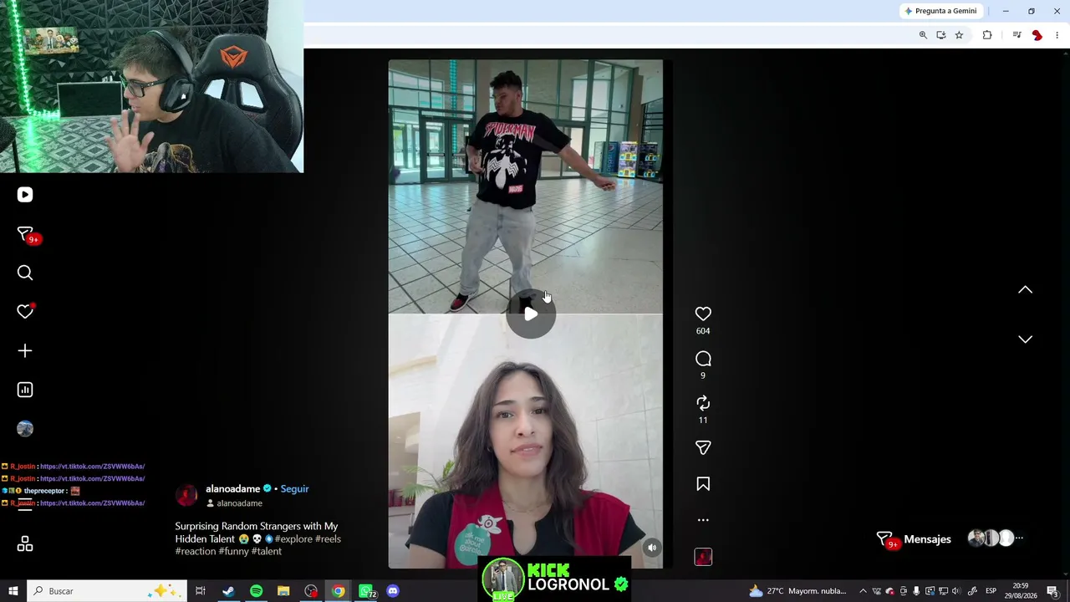Open the apps grid icon in sidebar
Viewport: 1070px width, 602px height.
point(25,544)
